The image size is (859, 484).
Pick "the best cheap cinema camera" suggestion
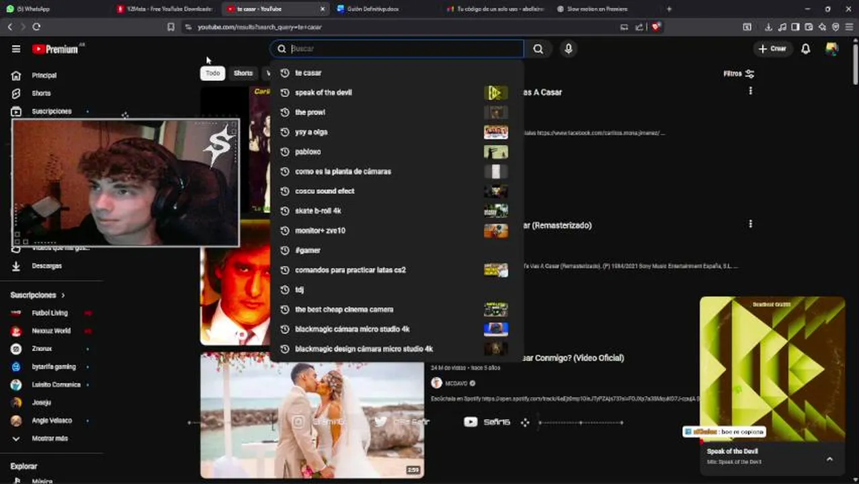397,309
